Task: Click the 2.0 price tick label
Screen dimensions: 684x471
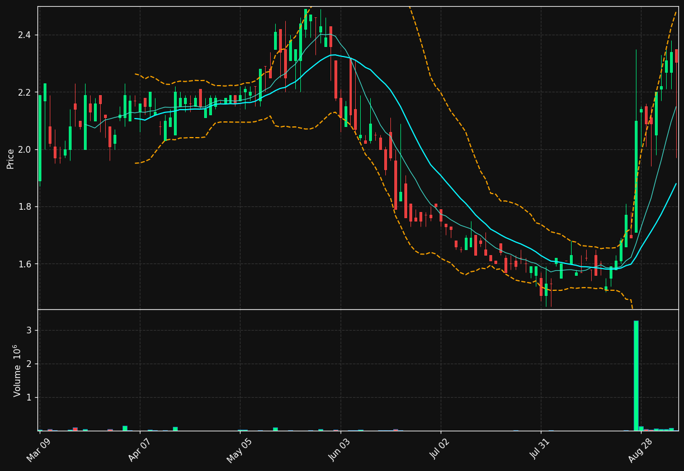Action: point(25,149)
